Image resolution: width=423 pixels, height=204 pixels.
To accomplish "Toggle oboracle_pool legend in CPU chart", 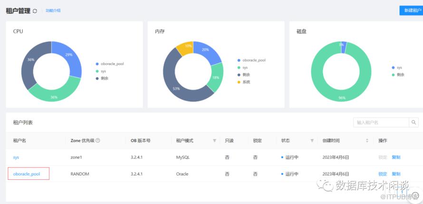I will click(x=109, y=64).
